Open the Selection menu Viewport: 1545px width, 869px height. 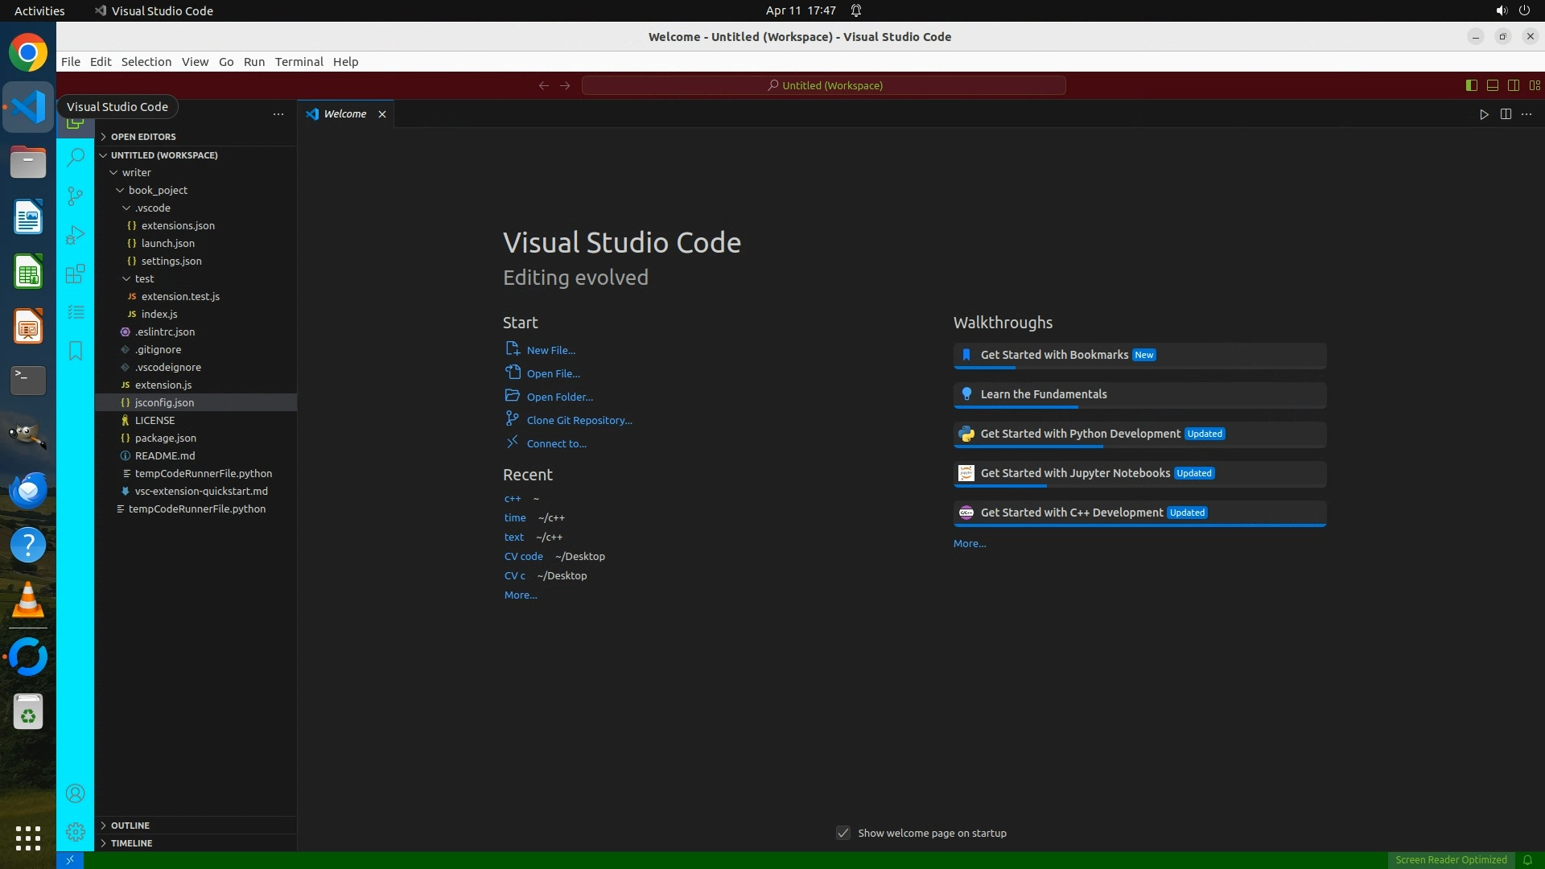pyautogui.click(x=146, y=62)
